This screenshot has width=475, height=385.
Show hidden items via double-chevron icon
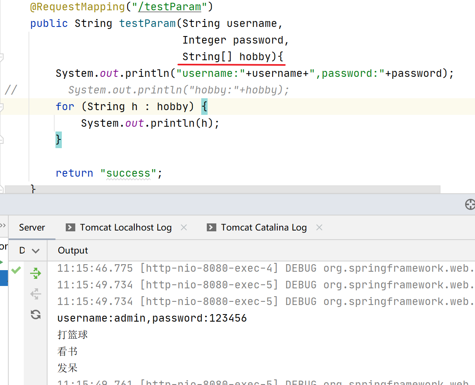(x=3, y=225)
